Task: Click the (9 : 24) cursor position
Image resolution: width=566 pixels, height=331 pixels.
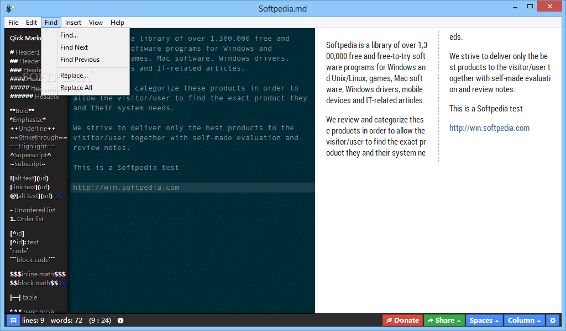Action: [100, 320]
